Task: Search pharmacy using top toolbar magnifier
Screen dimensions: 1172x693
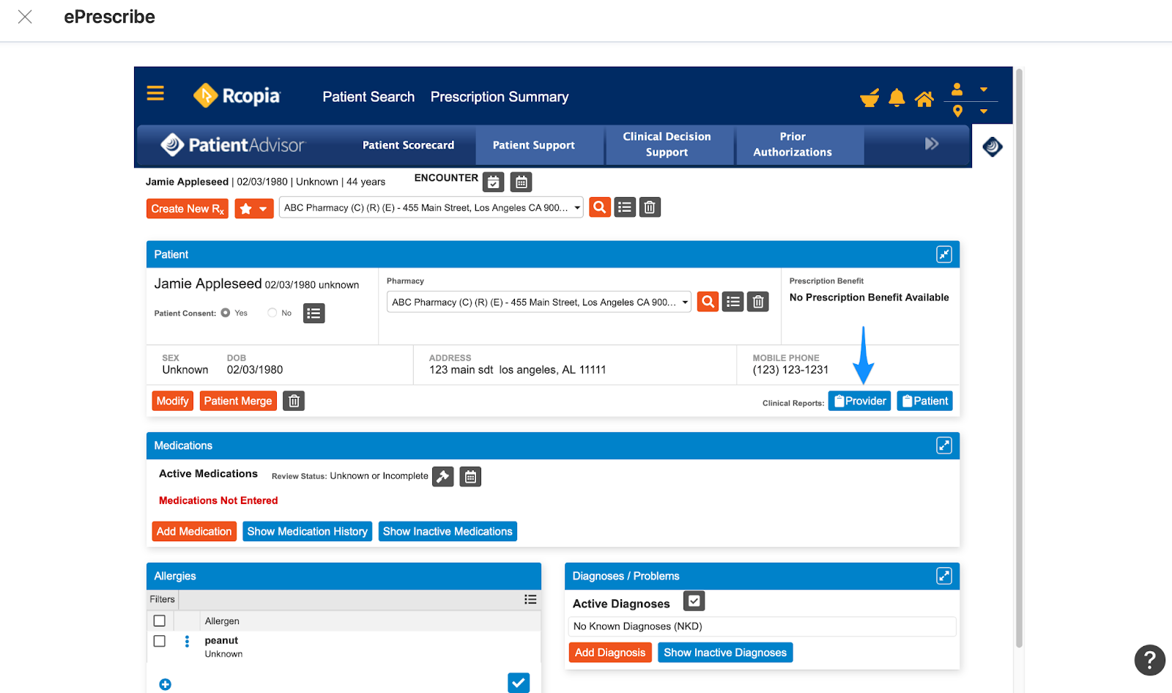Action: click(600, 207)
